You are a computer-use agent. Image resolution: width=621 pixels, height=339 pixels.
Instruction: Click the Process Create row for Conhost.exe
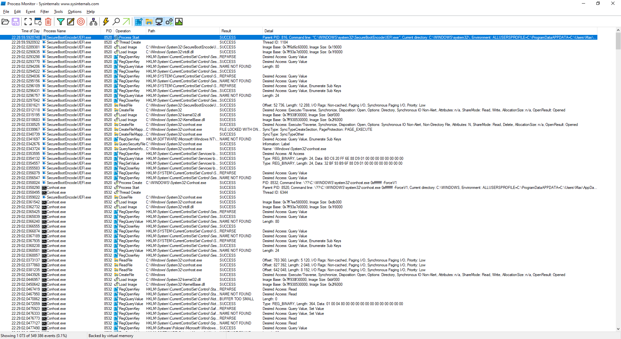(299, 183)
